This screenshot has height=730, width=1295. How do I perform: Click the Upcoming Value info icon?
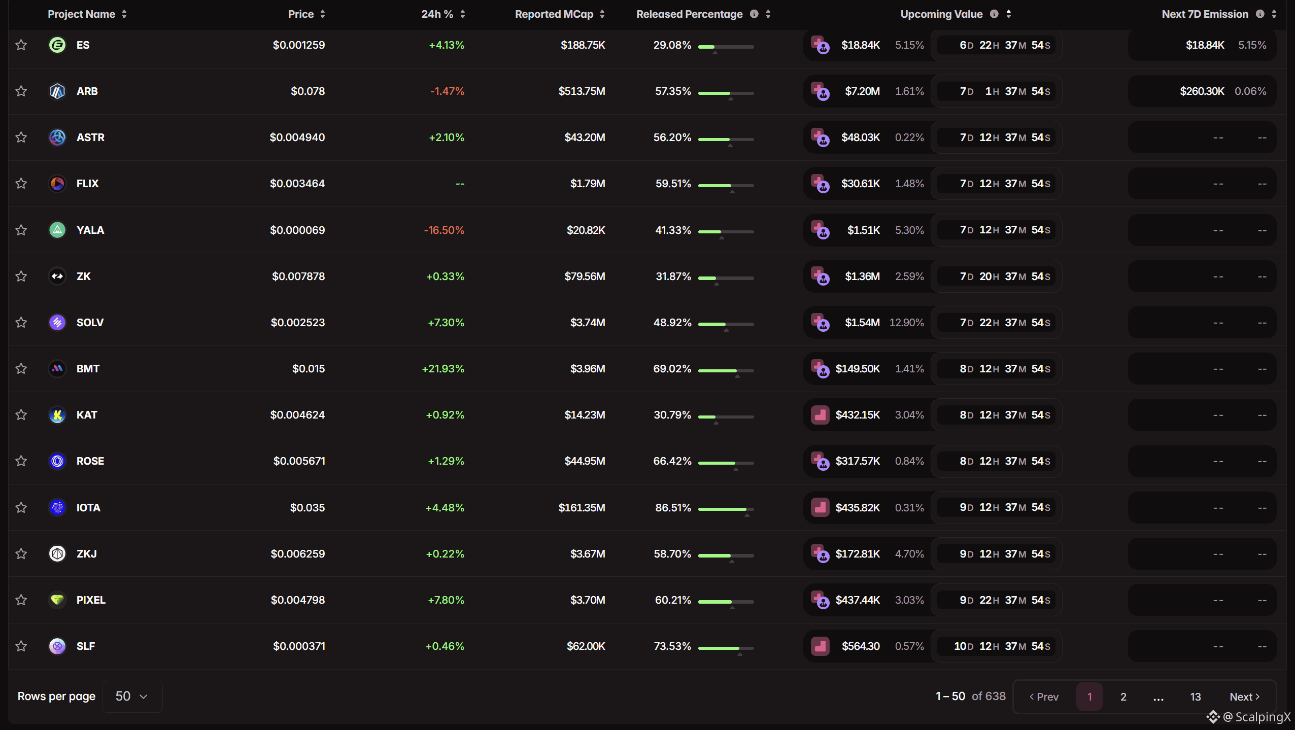pos(994,14)
